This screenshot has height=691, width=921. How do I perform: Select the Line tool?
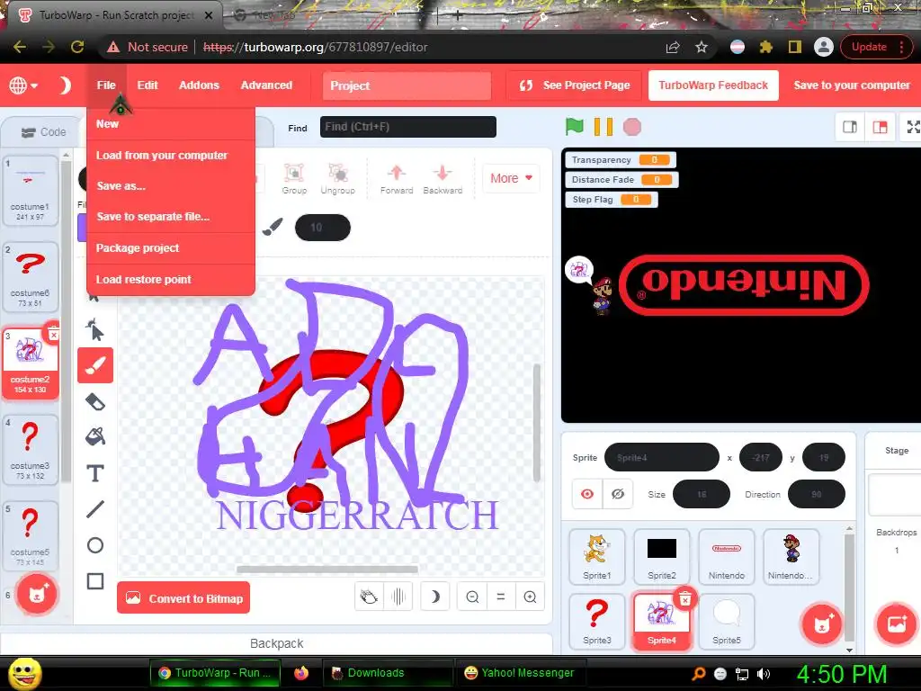95,509
